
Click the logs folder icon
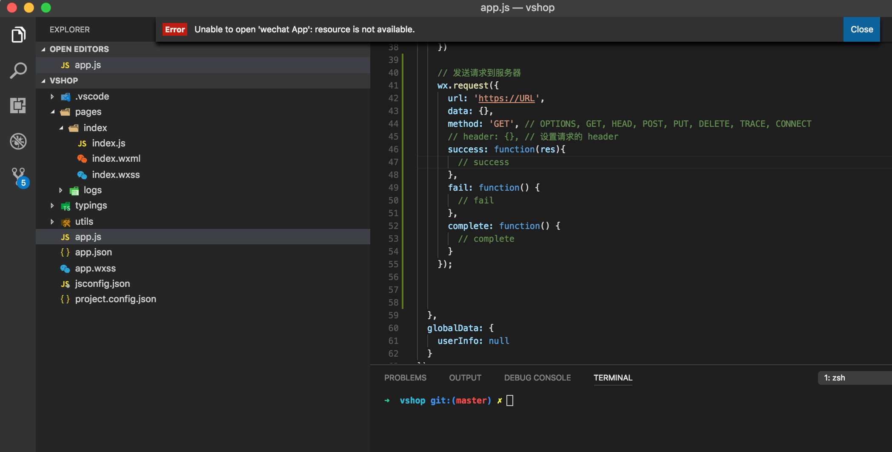point(74,190)
